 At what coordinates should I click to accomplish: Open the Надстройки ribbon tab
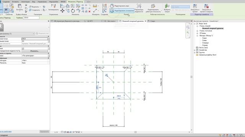54,2
